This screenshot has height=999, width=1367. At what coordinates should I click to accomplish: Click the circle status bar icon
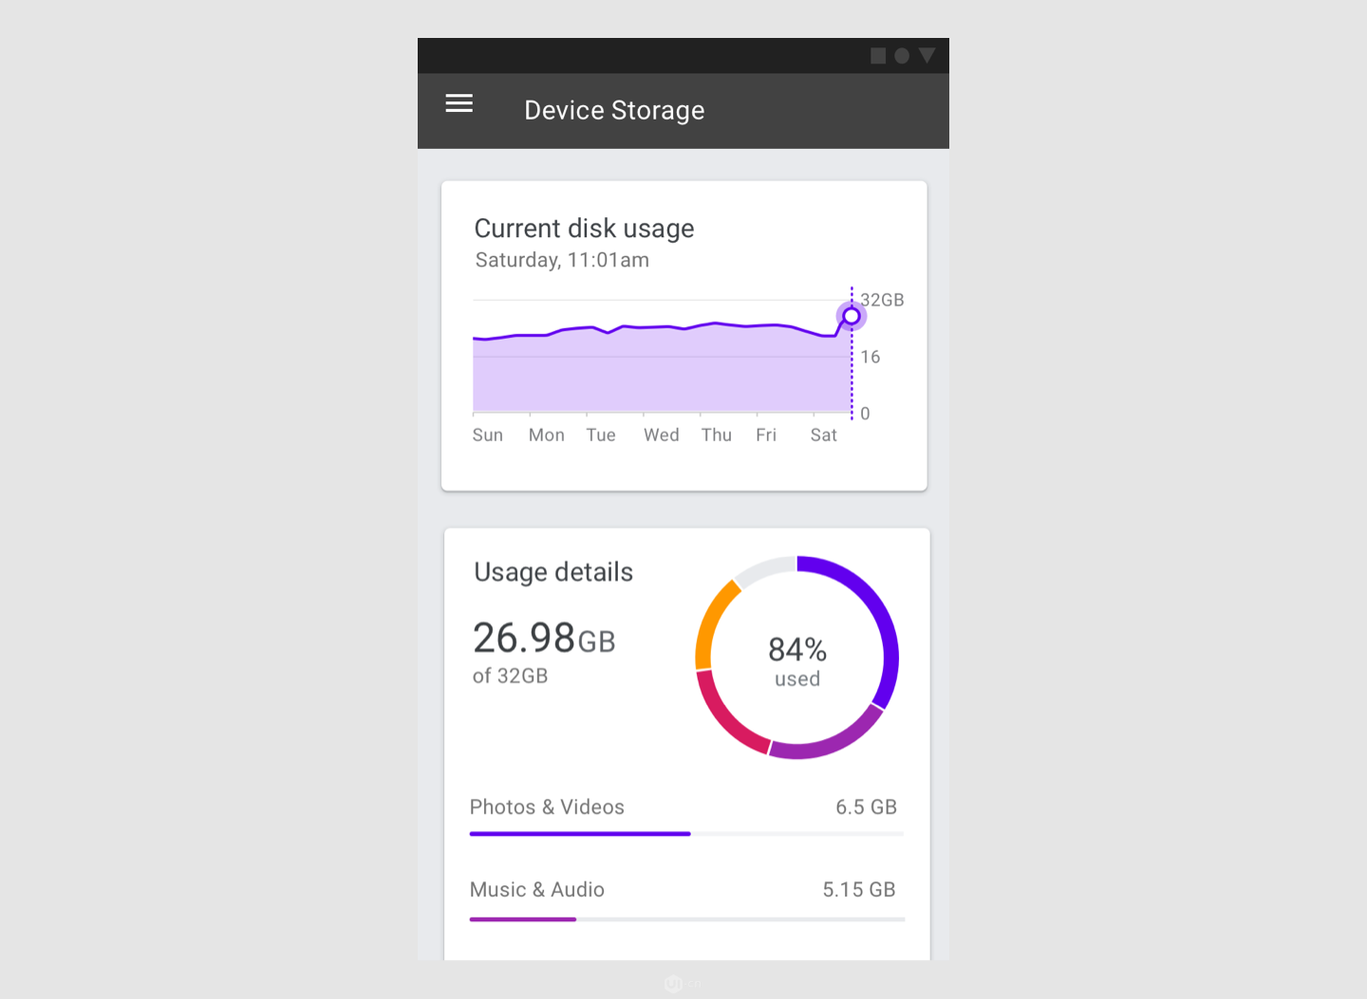click(902, 56)
